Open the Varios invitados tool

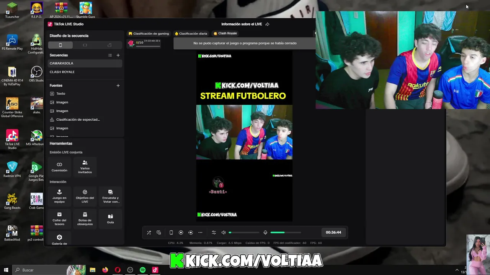click(x=85, y=167)
